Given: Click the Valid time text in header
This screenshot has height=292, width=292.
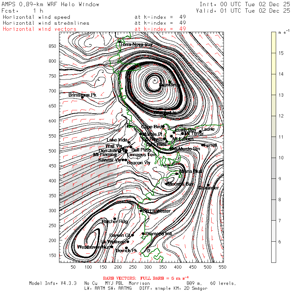Looking at the screenshot, I should 243,11.
